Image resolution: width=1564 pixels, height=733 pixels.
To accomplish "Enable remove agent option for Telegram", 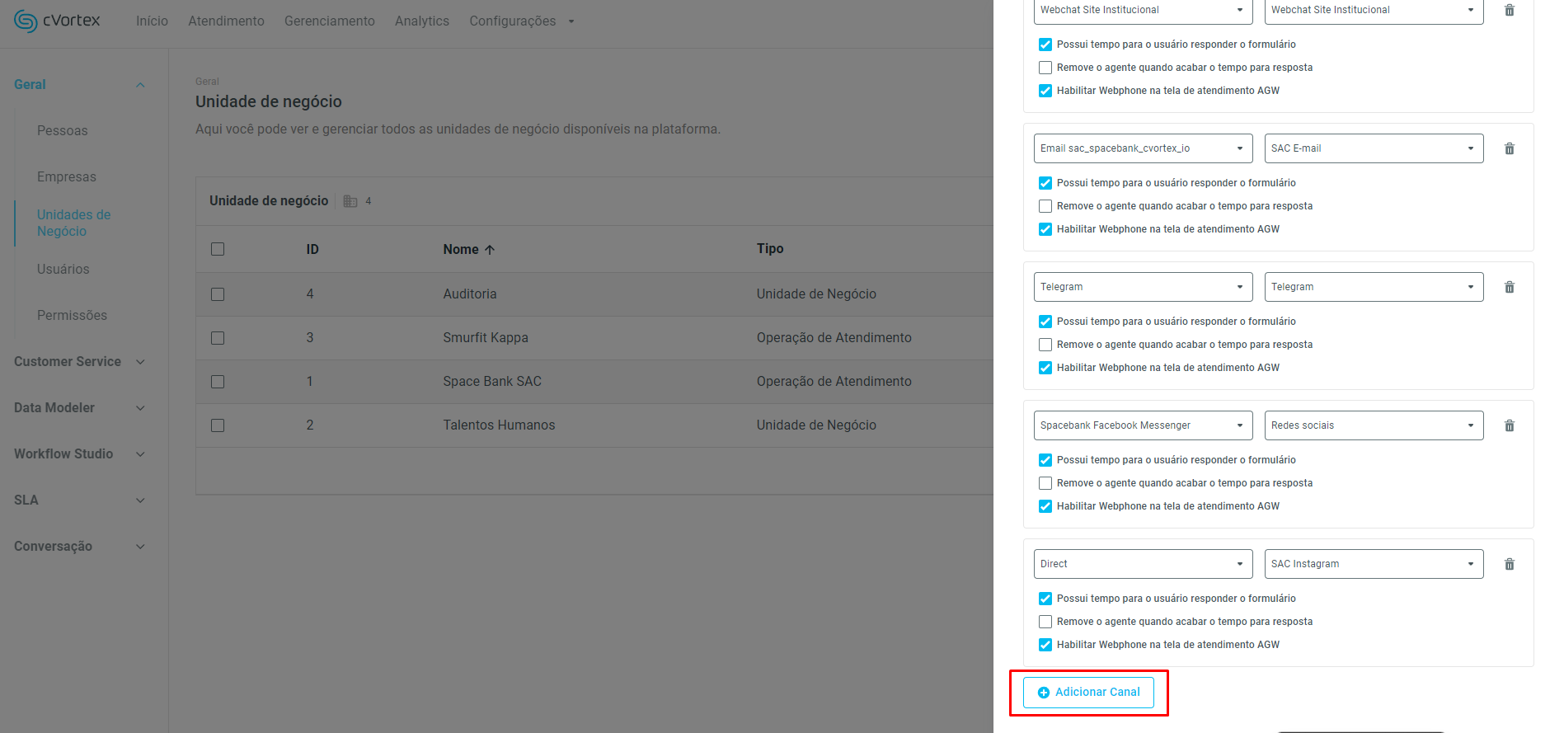I will tap(1045, 345).
